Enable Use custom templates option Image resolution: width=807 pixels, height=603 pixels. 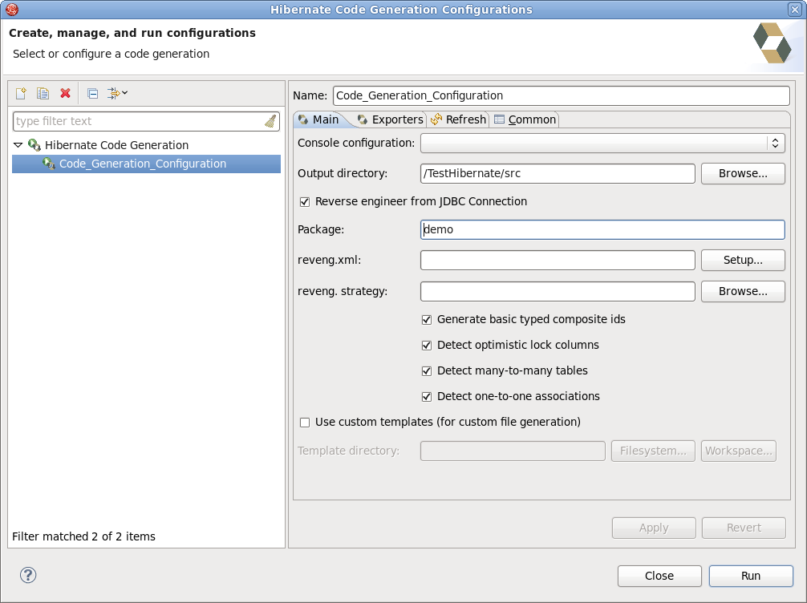(305, 422)
